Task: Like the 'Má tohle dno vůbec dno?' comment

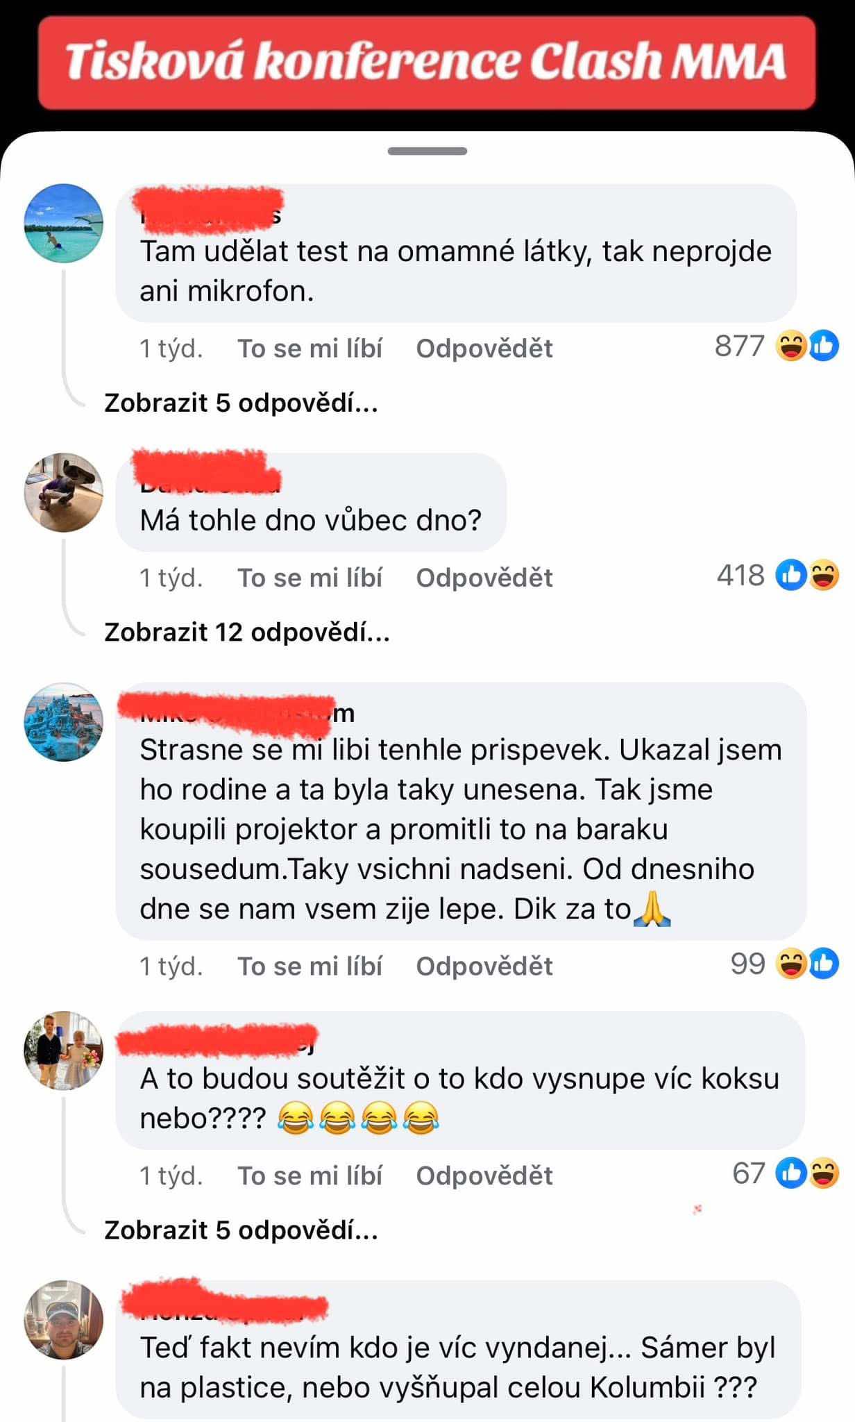Action: [x=310, y=578]
